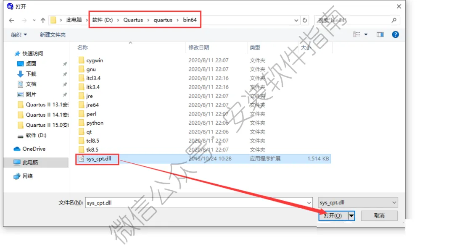Select 文档 in the navigation pane

point(31,84)
